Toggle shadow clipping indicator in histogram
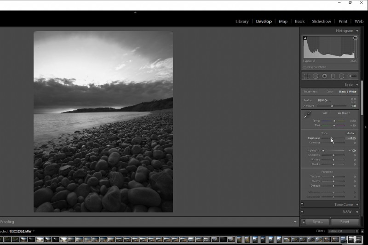The width and height of the screenshot is (368, 245). coord(305,38)
